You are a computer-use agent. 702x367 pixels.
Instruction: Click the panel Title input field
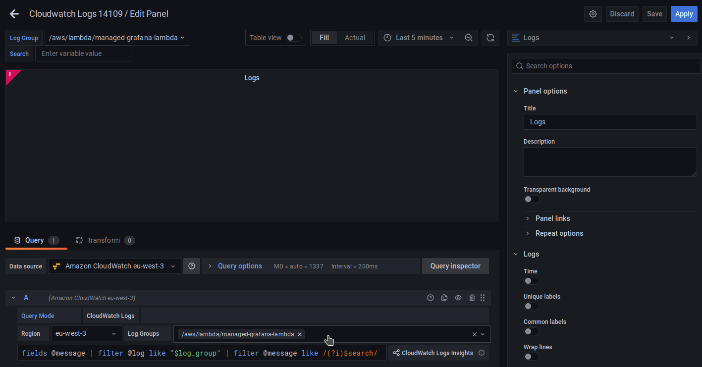(x=610, y=122)
